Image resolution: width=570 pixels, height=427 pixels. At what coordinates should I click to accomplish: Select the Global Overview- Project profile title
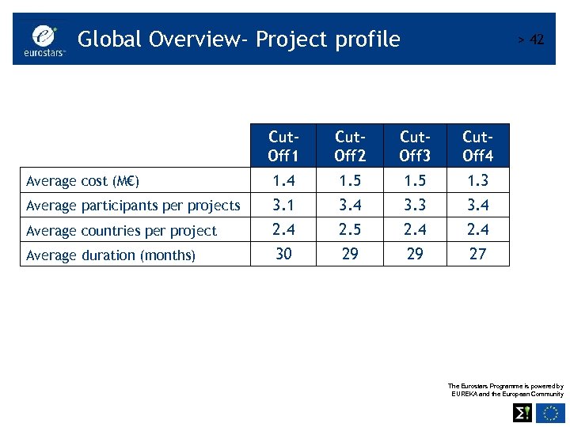coord(239,40)
